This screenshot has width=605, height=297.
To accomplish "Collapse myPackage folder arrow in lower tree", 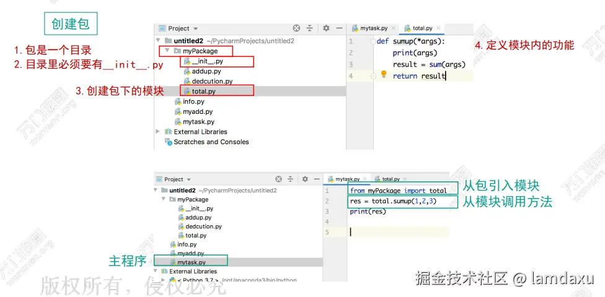I will (164, 199).
